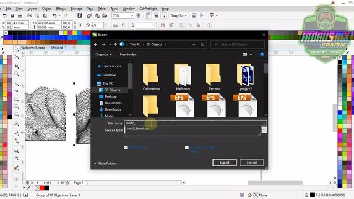This screenshot has width=354, height=199.
Task: Open Quick access in navigation pane
Action: (x=112, y=66)
